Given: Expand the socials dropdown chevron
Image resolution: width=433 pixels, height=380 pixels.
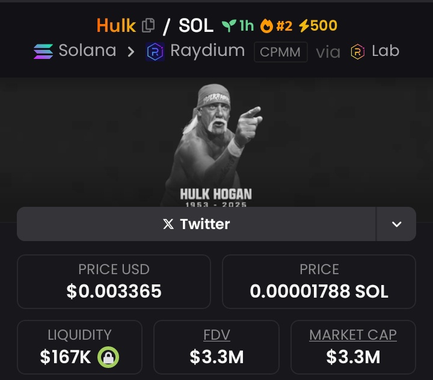Looking at the screenshot, I should point(396,224).
